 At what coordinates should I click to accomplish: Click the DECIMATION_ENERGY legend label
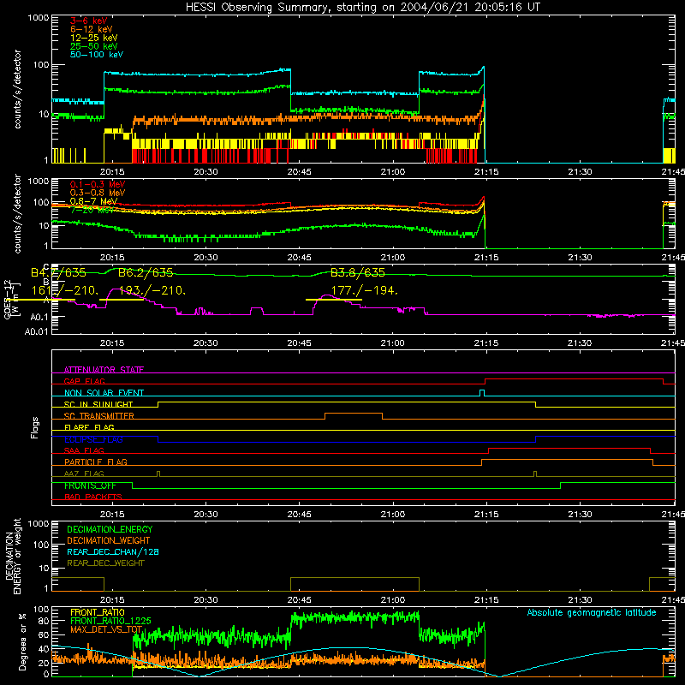110,529
